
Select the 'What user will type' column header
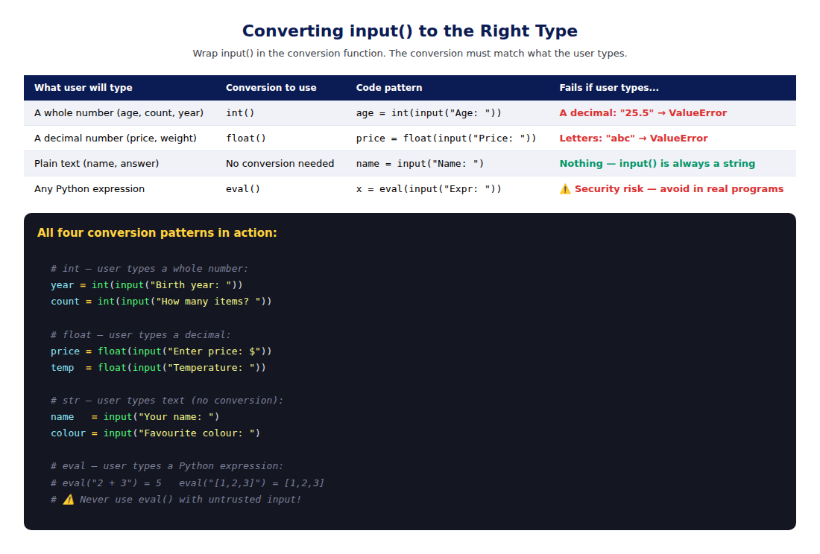[83, 88]
